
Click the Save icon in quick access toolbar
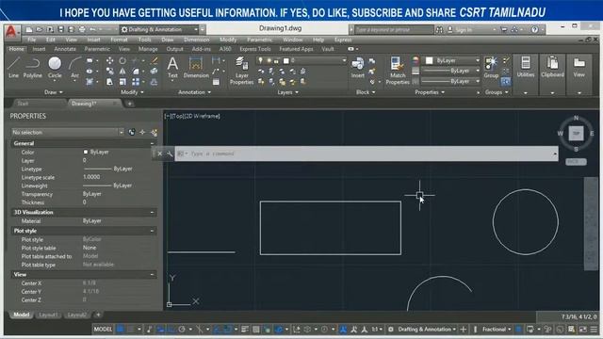click(60, 29)
